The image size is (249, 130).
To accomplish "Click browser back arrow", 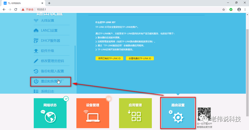I will pos(4,9).
